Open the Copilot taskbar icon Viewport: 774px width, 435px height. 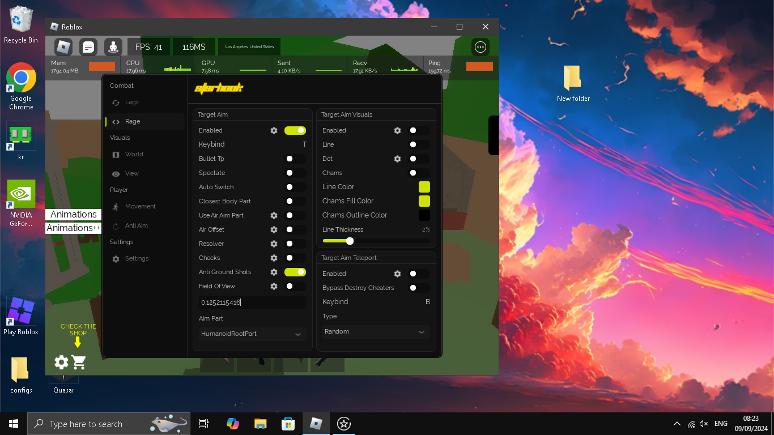[x=232, y=424]
